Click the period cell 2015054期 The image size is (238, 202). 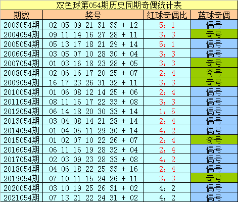click(21, 140)
